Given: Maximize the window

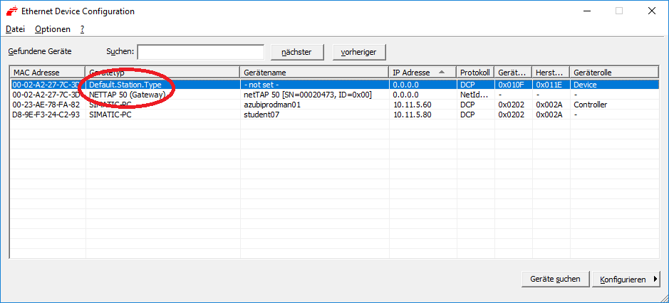Looking at the screenshot, I should pos(618,11).
